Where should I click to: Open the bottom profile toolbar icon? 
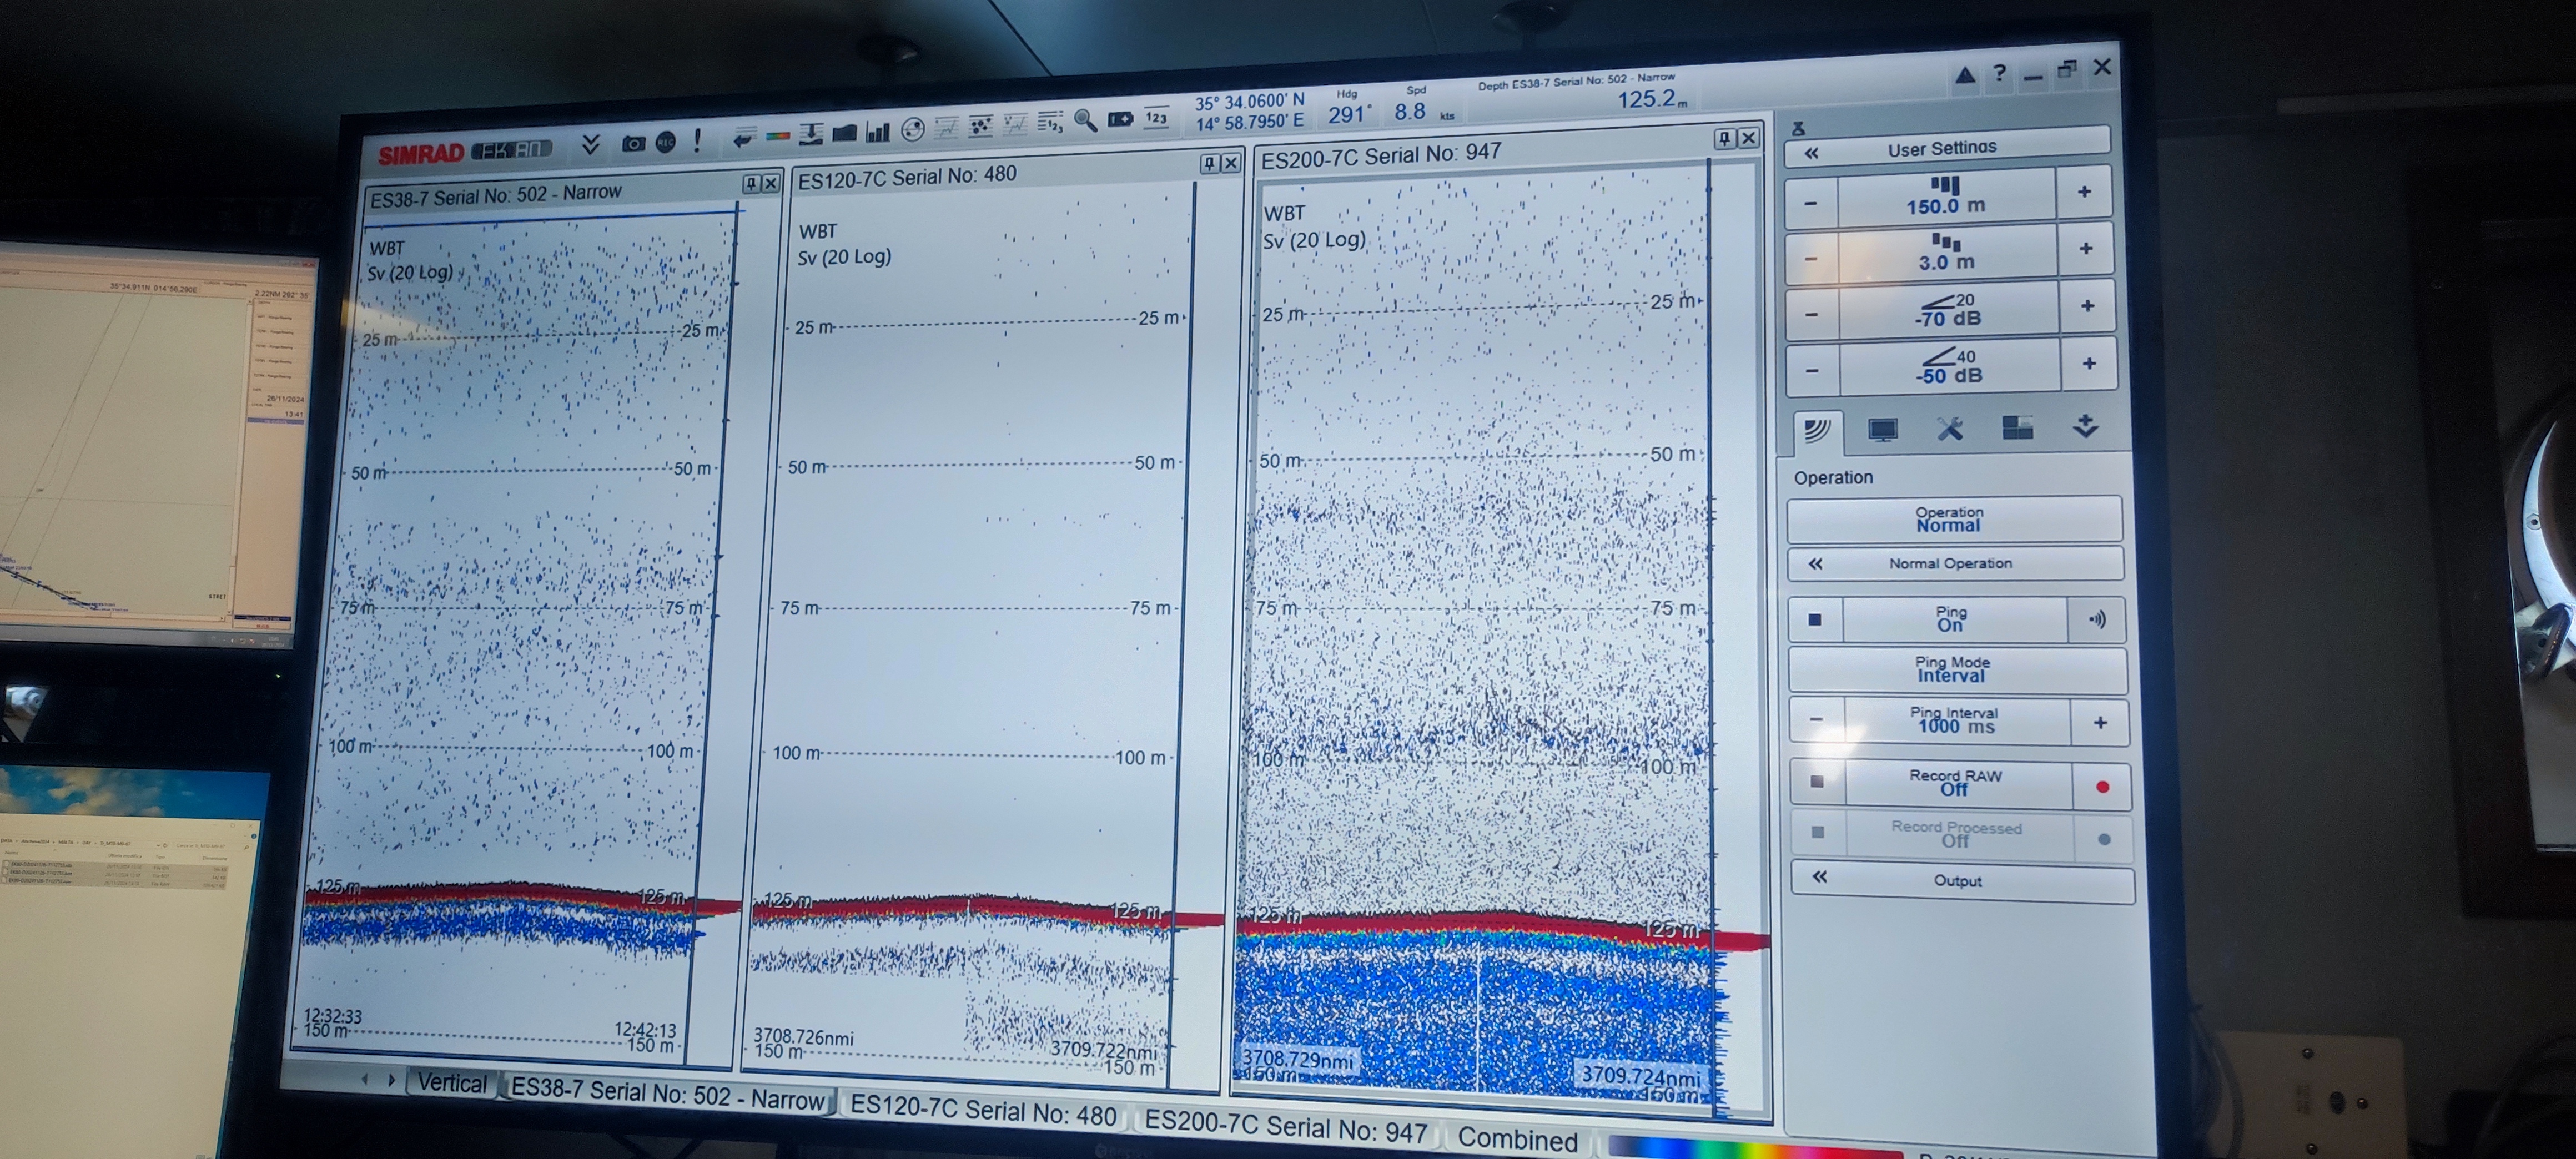point(845,132)
